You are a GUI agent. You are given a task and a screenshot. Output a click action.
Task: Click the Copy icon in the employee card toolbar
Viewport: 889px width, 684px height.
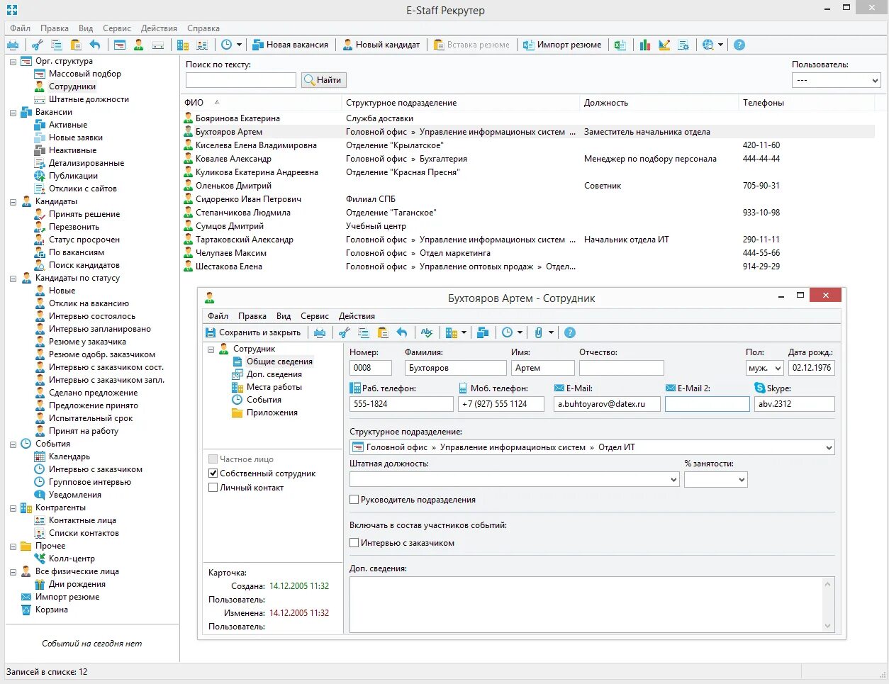364,332
